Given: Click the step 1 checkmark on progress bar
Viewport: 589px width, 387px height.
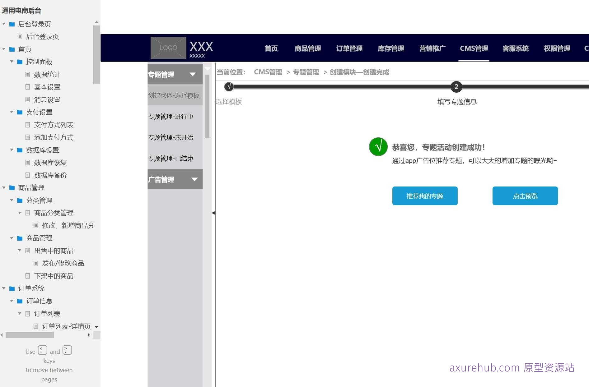Looking at the screenshot, I should click(229, 87).
